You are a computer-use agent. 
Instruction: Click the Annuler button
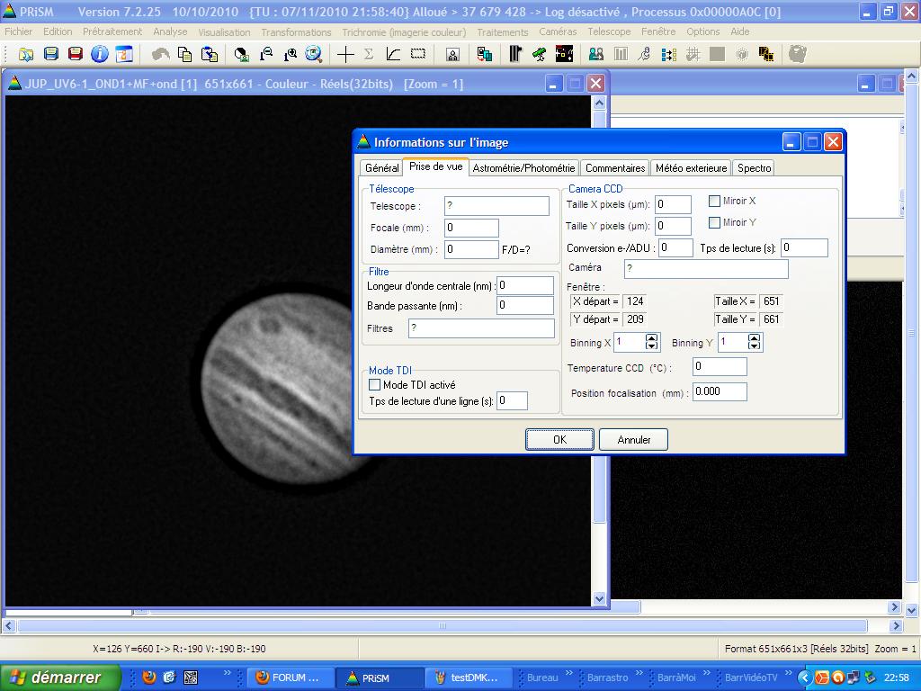634,440
